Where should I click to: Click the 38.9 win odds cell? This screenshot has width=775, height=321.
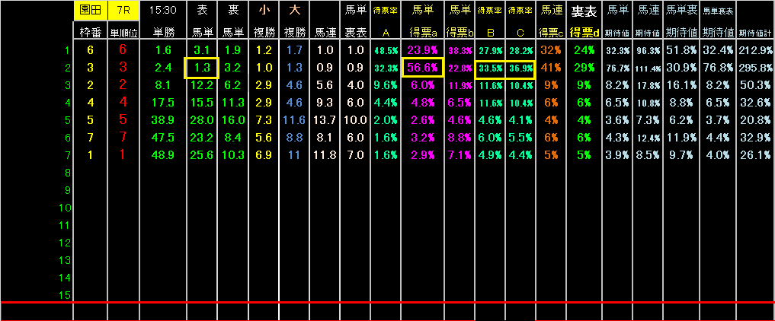point(164,120)
